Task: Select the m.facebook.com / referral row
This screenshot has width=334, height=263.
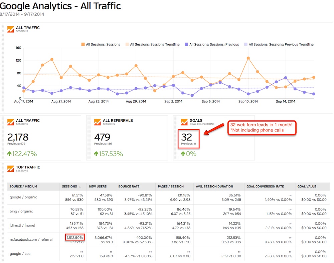Action: [x=168, y=240]
